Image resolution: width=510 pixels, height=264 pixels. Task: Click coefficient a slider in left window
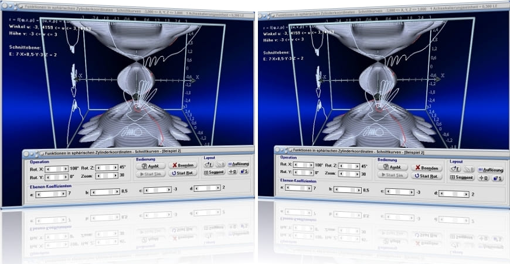[x=50, y=194]
